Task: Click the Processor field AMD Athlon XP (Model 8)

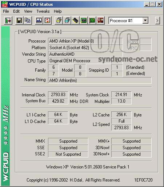Action: point(85,41)
